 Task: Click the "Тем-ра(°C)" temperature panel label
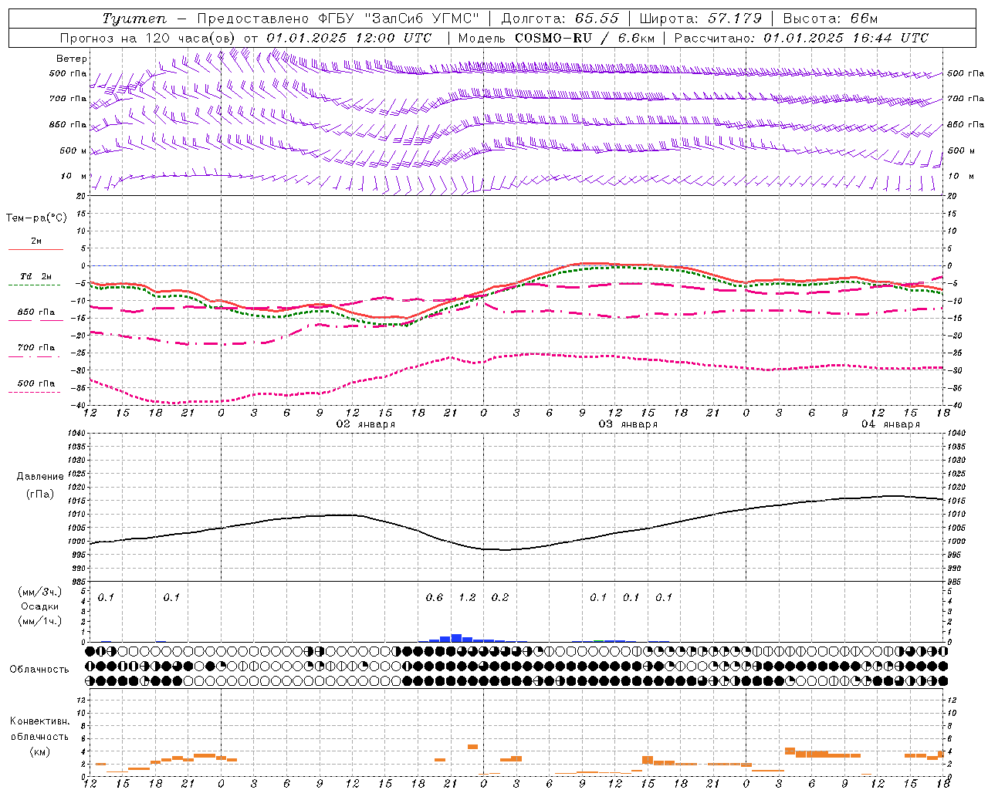(x=36, y=218)
